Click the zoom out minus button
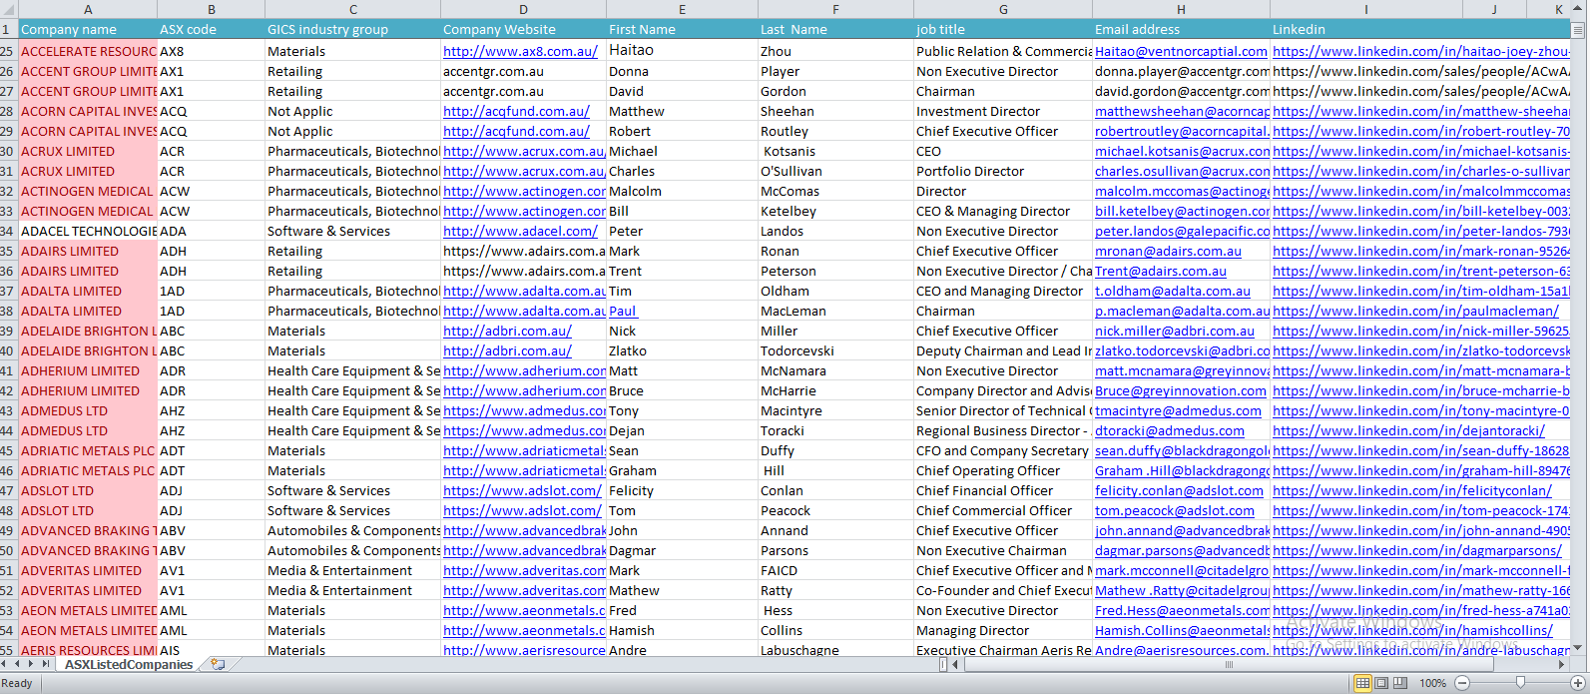The height and width of the screenshot is (694, 1590). (x=1462, y=683)
